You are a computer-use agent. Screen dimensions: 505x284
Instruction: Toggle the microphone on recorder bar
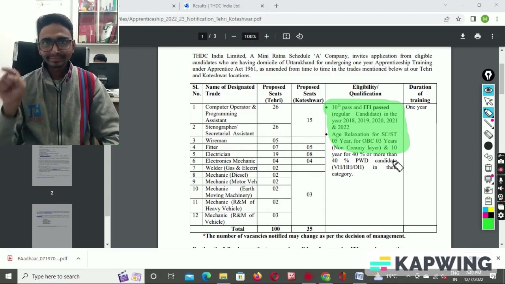pos(501,180)
